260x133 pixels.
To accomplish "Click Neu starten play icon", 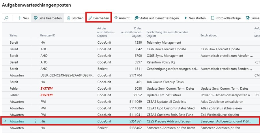I will 186,18.
